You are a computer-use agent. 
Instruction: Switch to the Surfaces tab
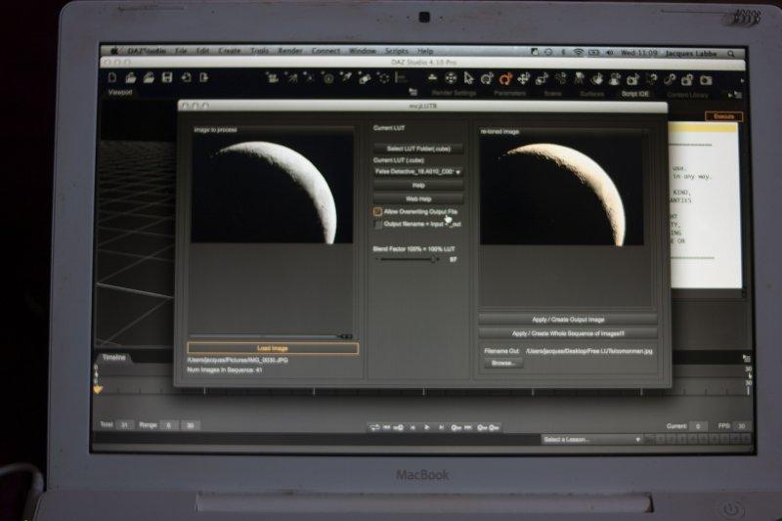(x=592, y=94)
